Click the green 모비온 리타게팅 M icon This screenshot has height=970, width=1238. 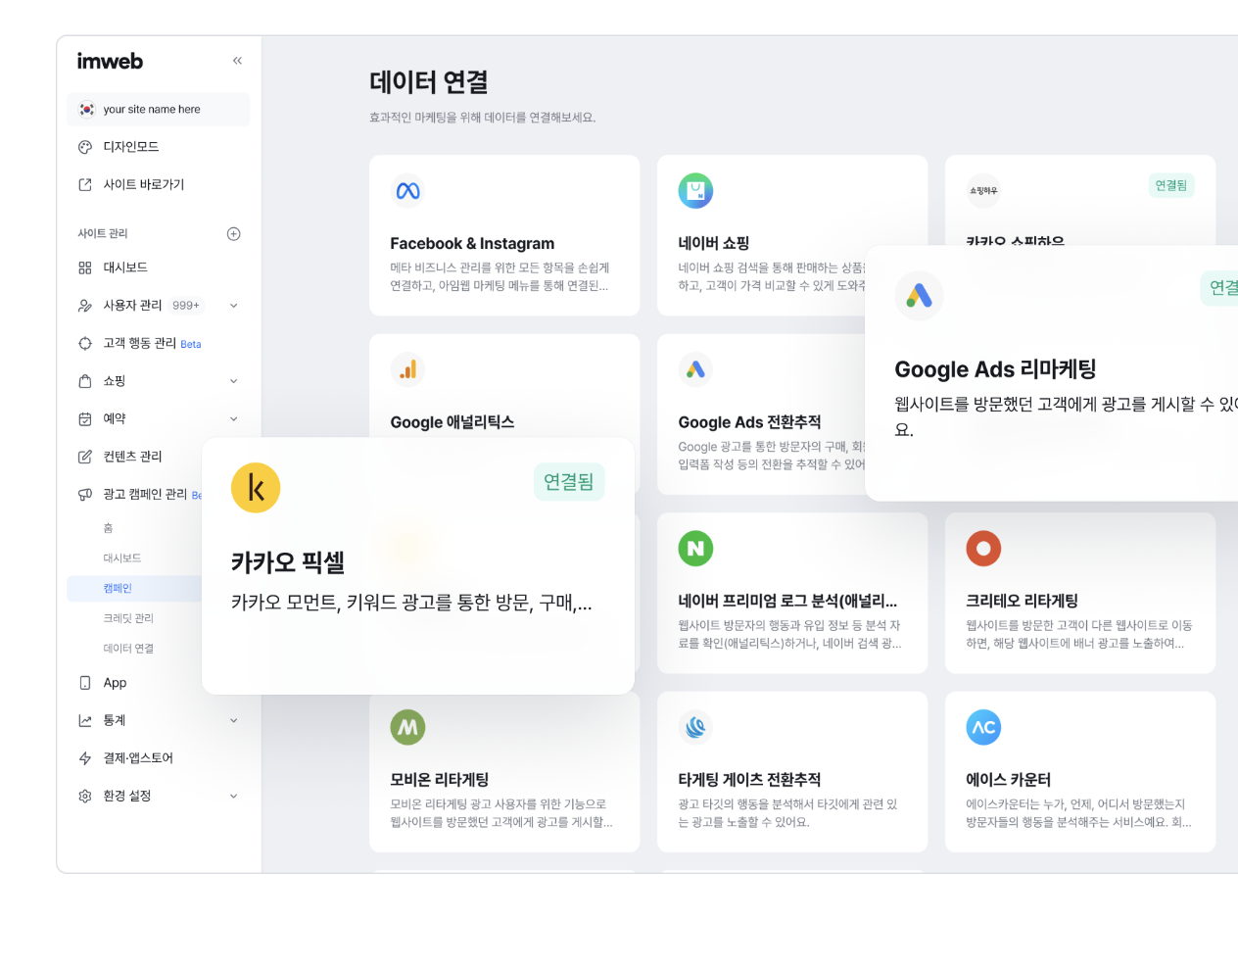[407, 727]
